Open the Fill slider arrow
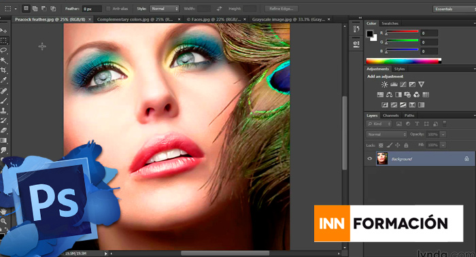Screen dimensions: 476x257 click(x=443, y=145)
